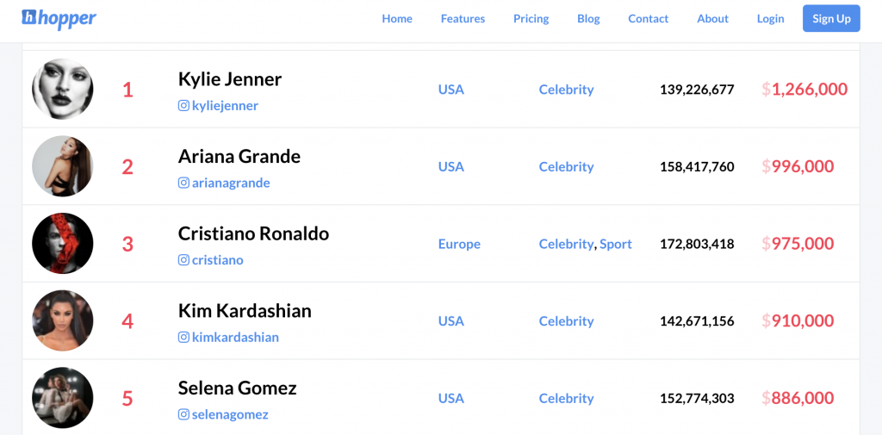Go to the Pricing page

pyautogui.click(x=531, y=19)
